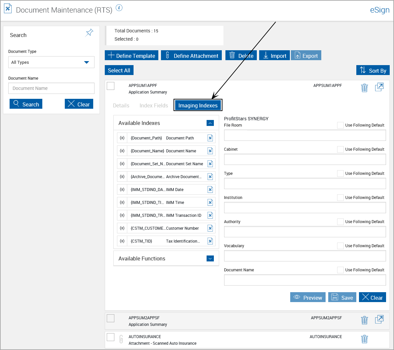
Task: Click the Cabinet input field
Action: 305,159
